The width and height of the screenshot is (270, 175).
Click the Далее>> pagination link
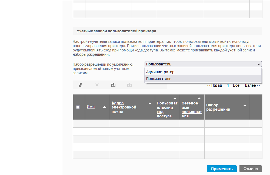(x=252, y=85)
